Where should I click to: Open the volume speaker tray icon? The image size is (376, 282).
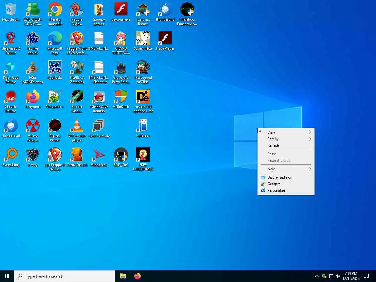pyautogui.click(x=338, y=276)
